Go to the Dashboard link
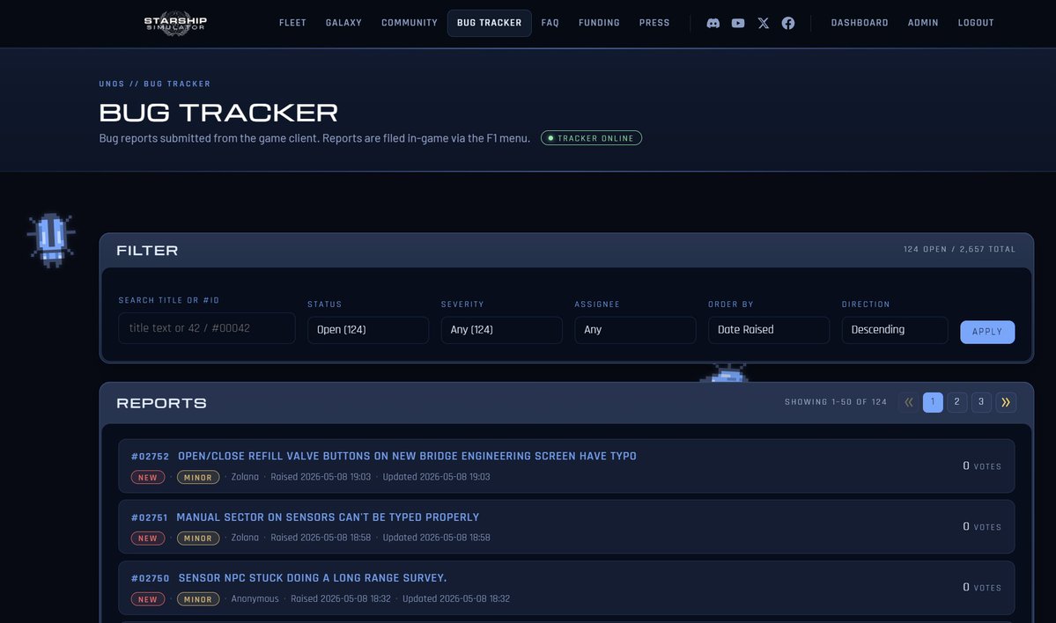1056x623 pixels. pos(860,23)
